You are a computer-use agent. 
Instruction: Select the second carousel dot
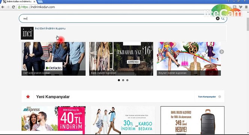123,80
